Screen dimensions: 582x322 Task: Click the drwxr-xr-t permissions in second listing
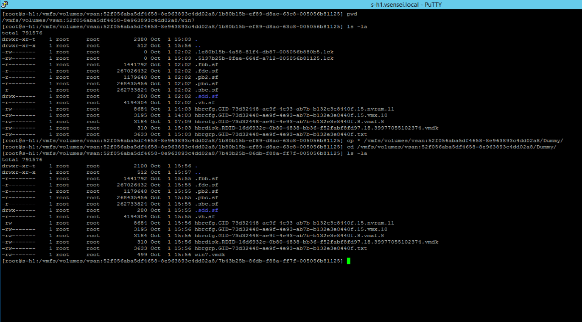19,166
